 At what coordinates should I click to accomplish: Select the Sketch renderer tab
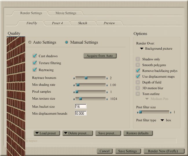pos(82,23)
